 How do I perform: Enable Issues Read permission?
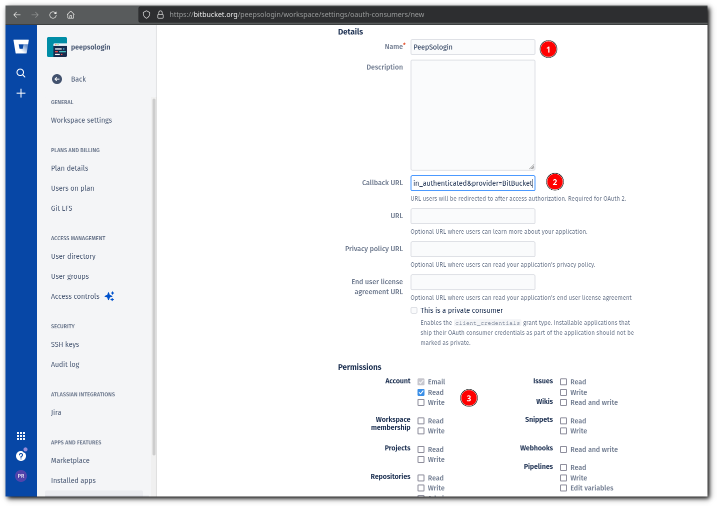point(563,382)
